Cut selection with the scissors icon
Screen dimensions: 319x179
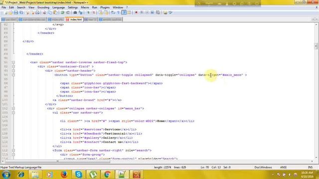44,12
